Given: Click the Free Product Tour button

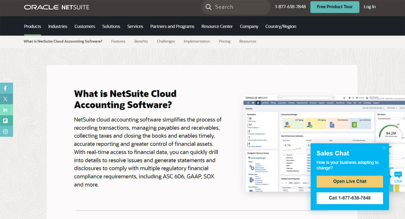Looking at the screenshot, I should click(335, 7).
